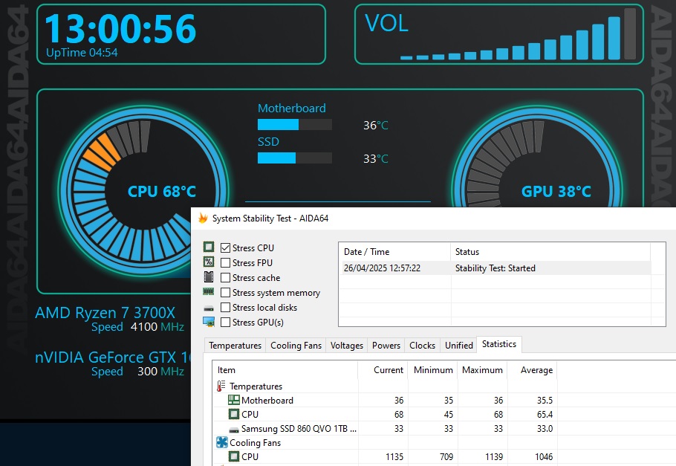Screen dimensions: 676x466
Task: Click the CPU chip icon beside Stress CPU
Action: 209,247
